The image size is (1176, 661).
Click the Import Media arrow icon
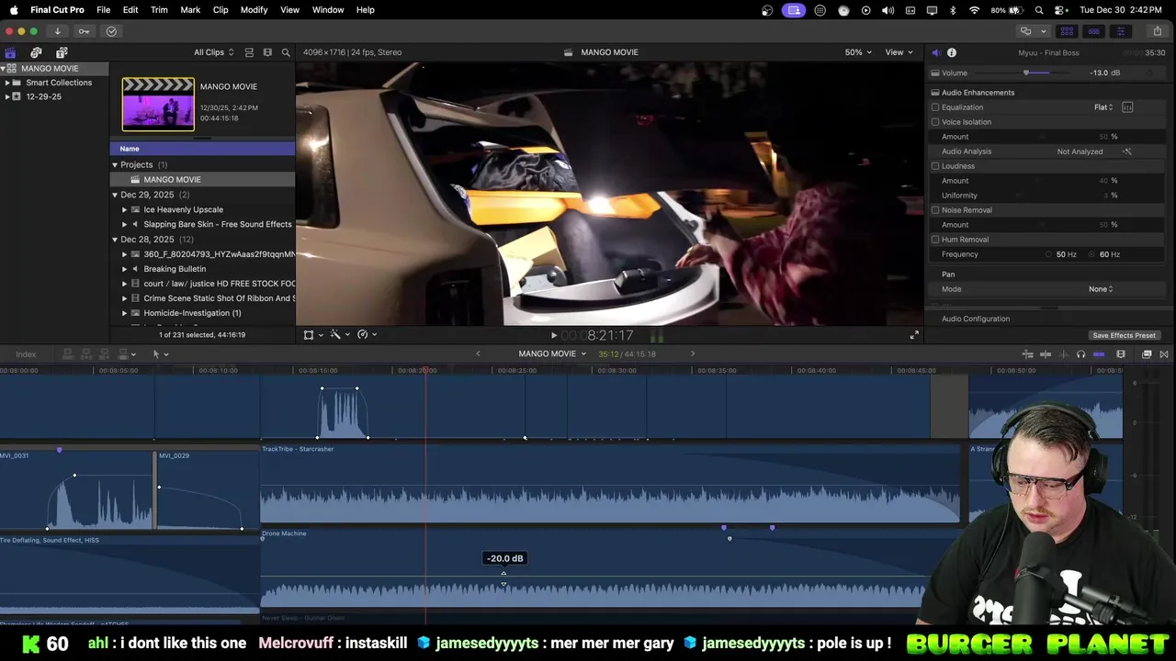[x=57, y=31]
